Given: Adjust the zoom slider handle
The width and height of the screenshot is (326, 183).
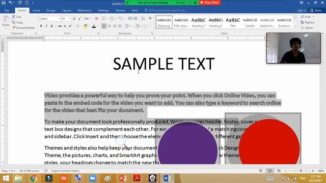Looking at the screenshot, I should click(301, 171).
